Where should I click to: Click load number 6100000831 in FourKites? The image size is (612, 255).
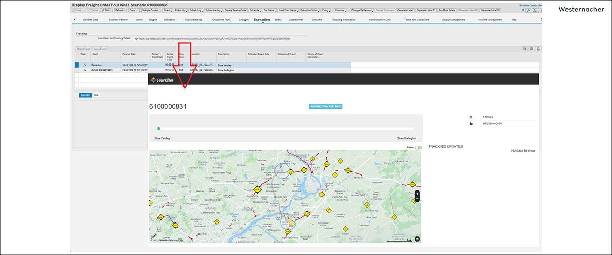(x=168, y=106)
